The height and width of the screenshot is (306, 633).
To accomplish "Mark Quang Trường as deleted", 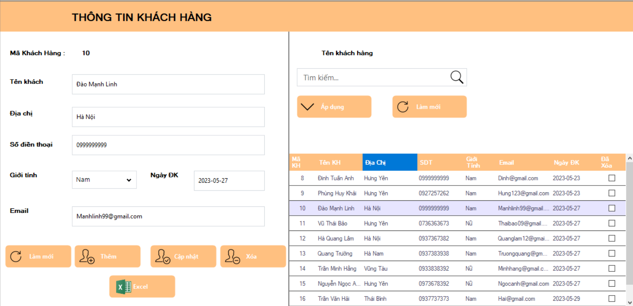I will [x=612, y=253].
